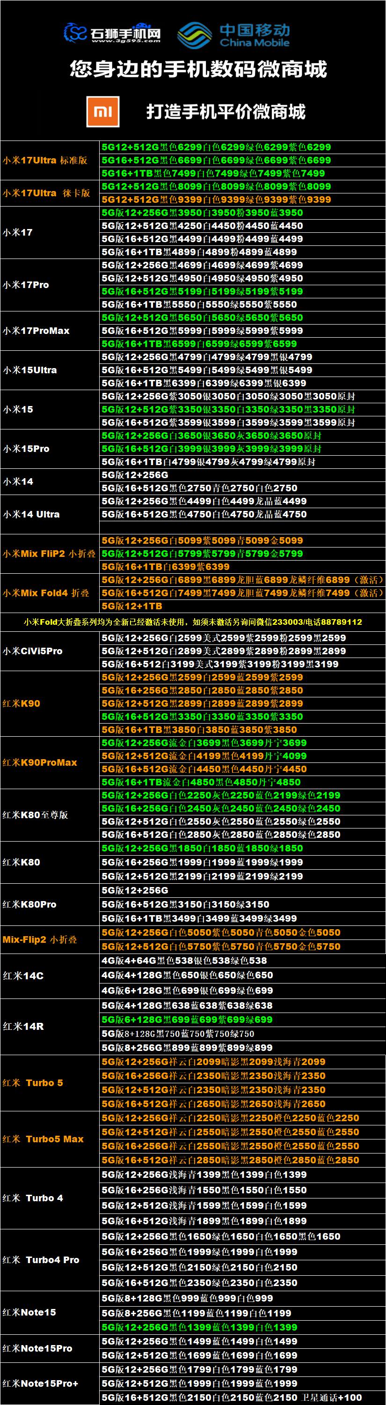This screenshot has width=386, height=1405.
Task: Pick the 小米Mix Fold4 折叠 model cell
Action: (x=46, y=593)
